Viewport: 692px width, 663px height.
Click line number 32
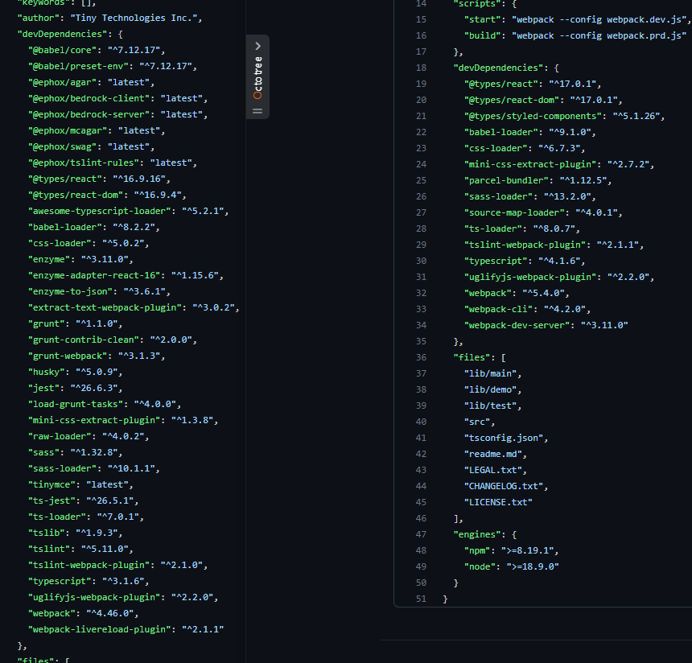click(421, 293)
